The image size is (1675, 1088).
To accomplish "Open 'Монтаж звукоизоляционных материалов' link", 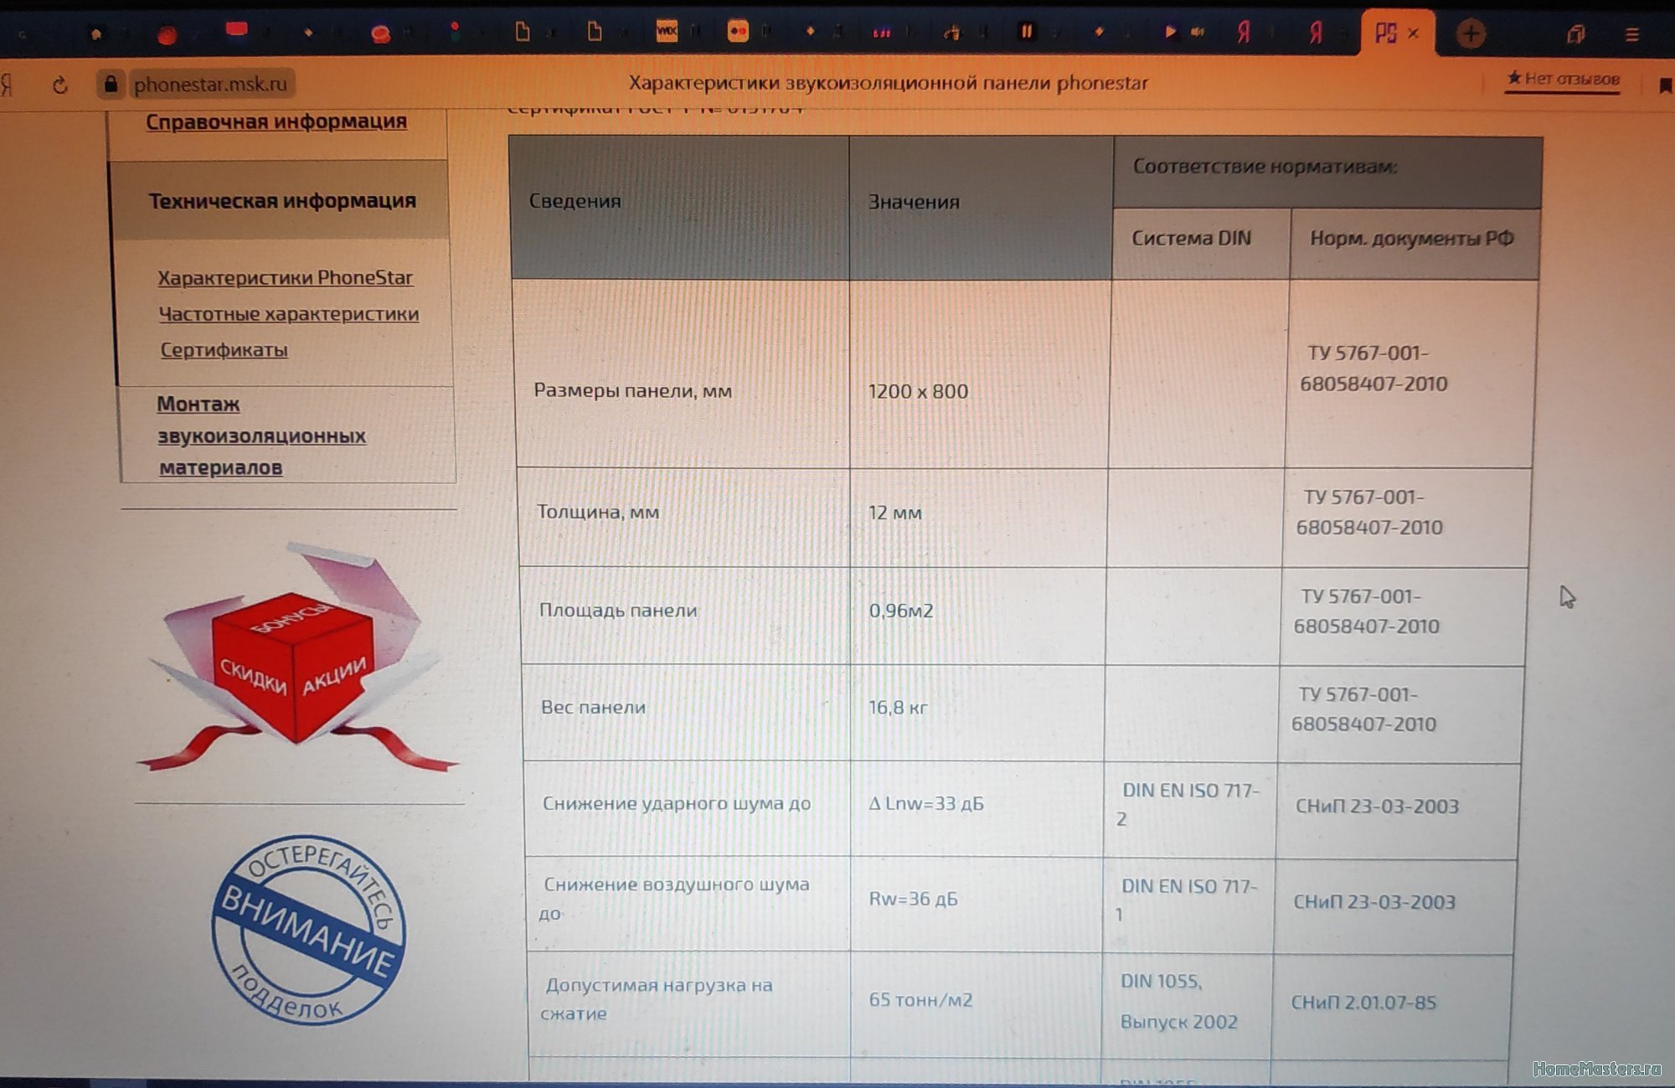I will click(261, 436).
